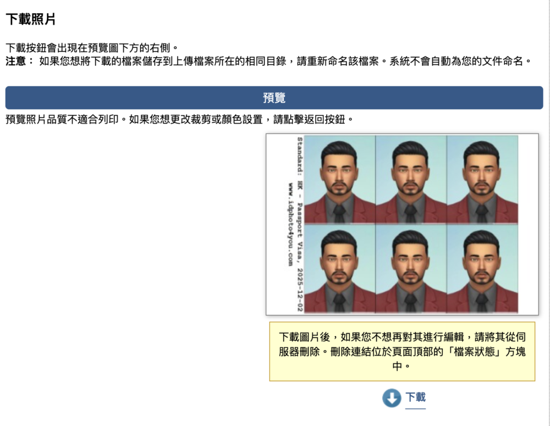Select the bottom-right passport photo in preview
Image resolution: width=550 pixels, height=426 pixels.
(x=482, y=269)
